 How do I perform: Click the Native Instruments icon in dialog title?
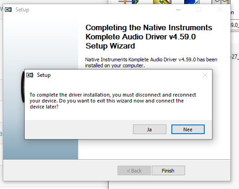(30, 75)
